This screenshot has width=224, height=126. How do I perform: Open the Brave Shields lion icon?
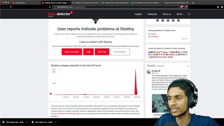(182, 7)
